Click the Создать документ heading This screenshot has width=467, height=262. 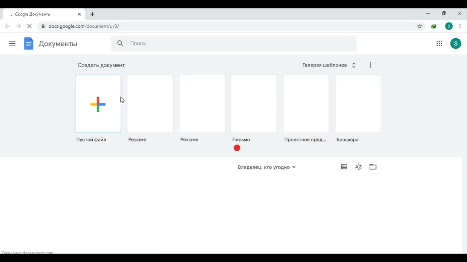[101, 65]
